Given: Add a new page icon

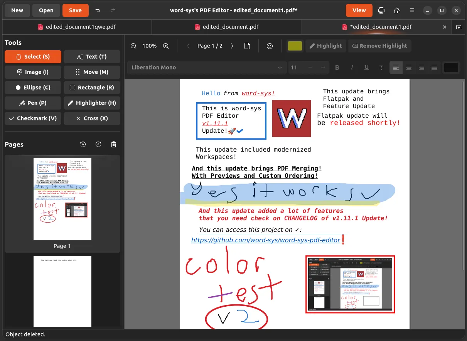Looking at the screenshot, I should point(248,46).
